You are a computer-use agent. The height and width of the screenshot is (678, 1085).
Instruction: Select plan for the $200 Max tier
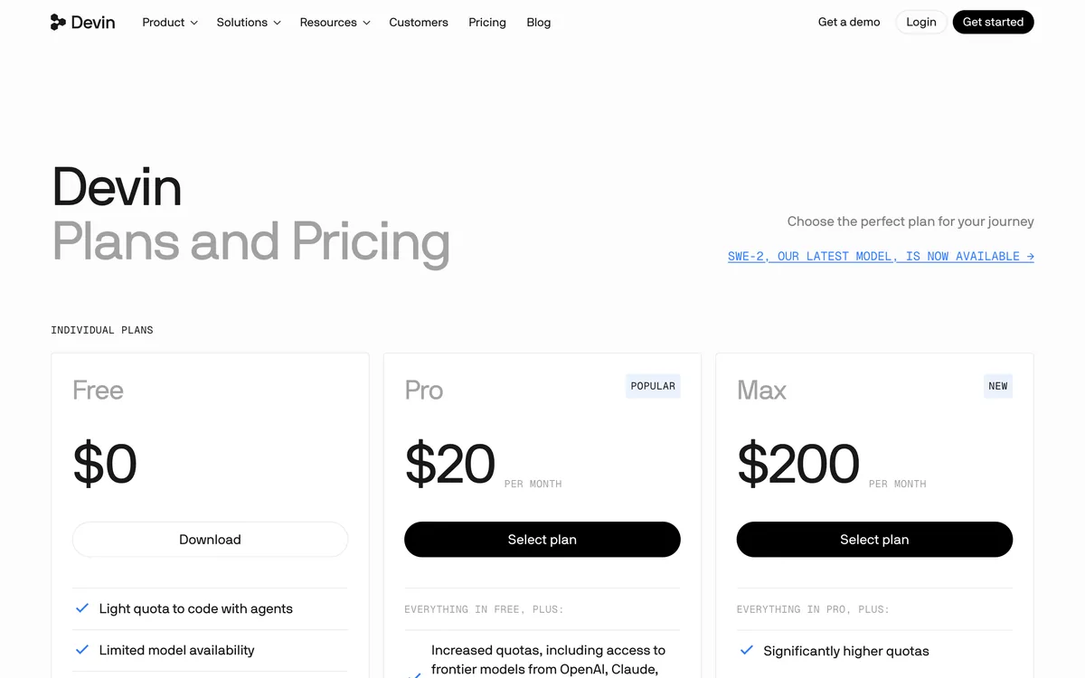(874, 540)
